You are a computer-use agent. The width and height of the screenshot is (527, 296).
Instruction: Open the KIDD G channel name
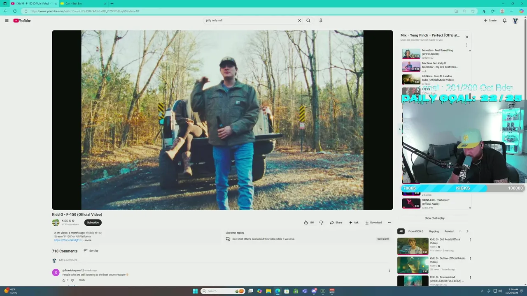[66, 221]
